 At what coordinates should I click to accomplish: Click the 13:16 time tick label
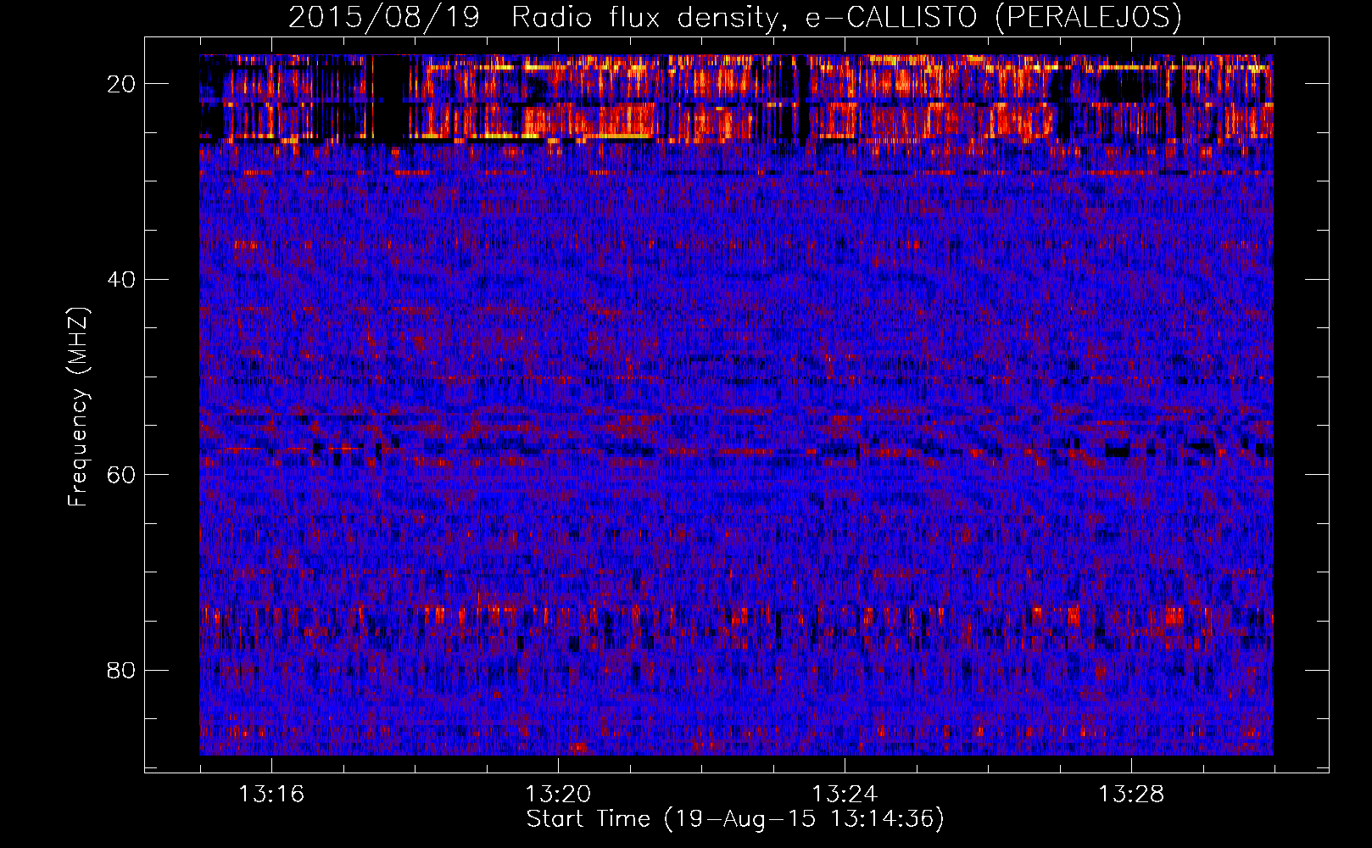click(271, 795)
